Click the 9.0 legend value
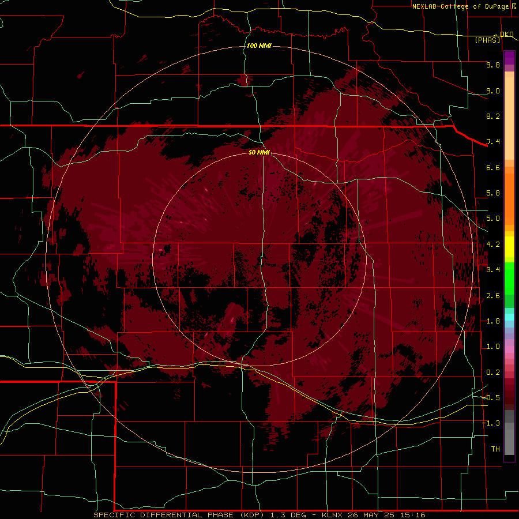Screen dimensions: 519x519 click(493, 91)
